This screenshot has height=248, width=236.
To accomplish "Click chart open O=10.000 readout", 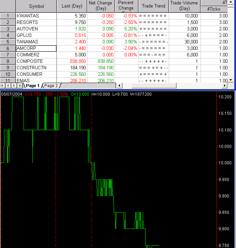I will [x=80, y=94].
